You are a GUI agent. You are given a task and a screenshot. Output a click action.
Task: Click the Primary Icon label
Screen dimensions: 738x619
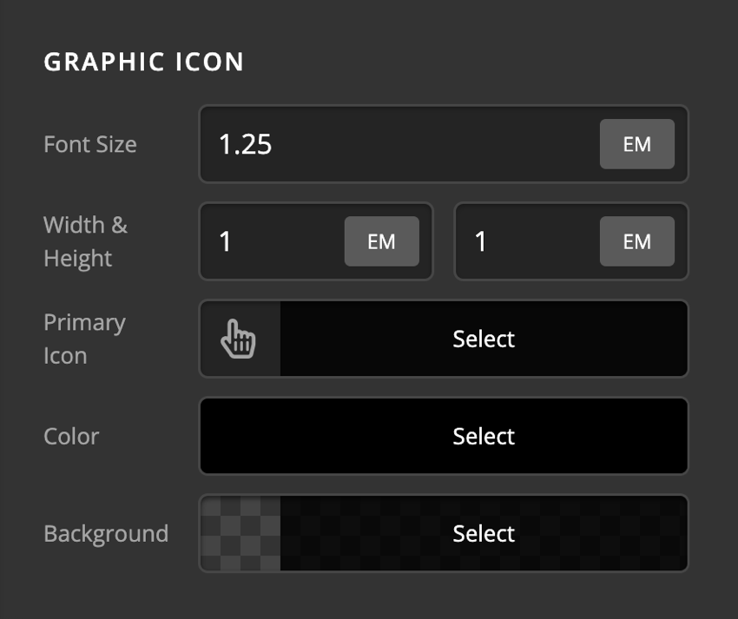(x=84, y=339)
